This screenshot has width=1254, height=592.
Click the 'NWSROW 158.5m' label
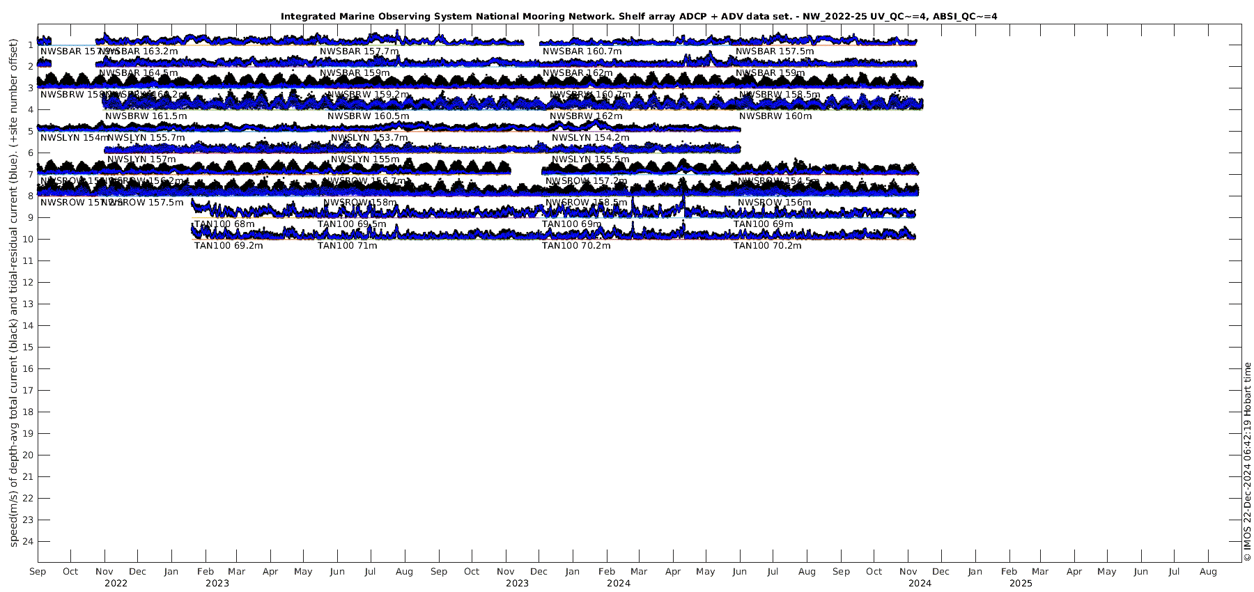[587, 203]
